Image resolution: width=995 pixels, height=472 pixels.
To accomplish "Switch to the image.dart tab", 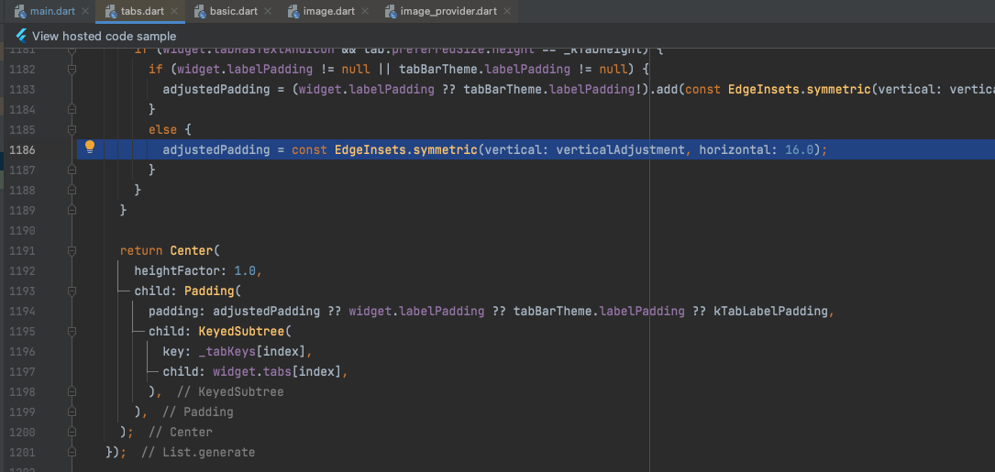I will point(329,11).
